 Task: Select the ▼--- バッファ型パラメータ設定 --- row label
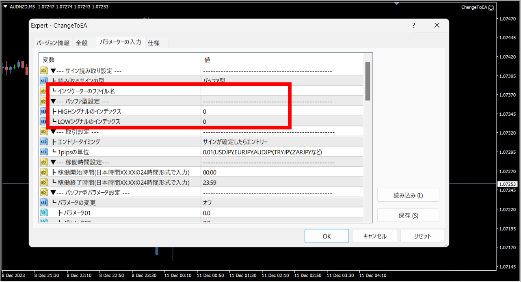coord(90,193)
